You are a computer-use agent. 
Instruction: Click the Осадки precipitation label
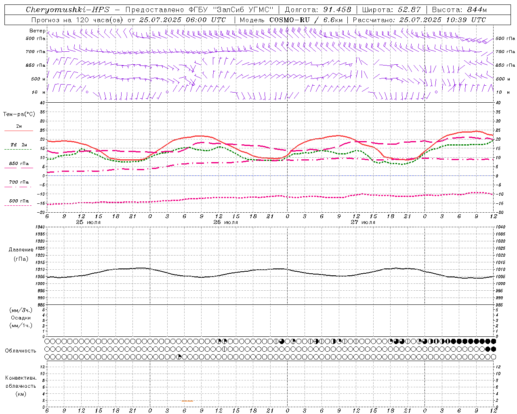pyautogui.click(x=21, y=318)
